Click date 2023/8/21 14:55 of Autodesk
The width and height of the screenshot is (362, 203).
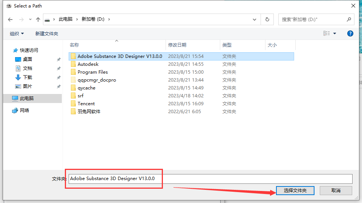click(x=186, y=64)
